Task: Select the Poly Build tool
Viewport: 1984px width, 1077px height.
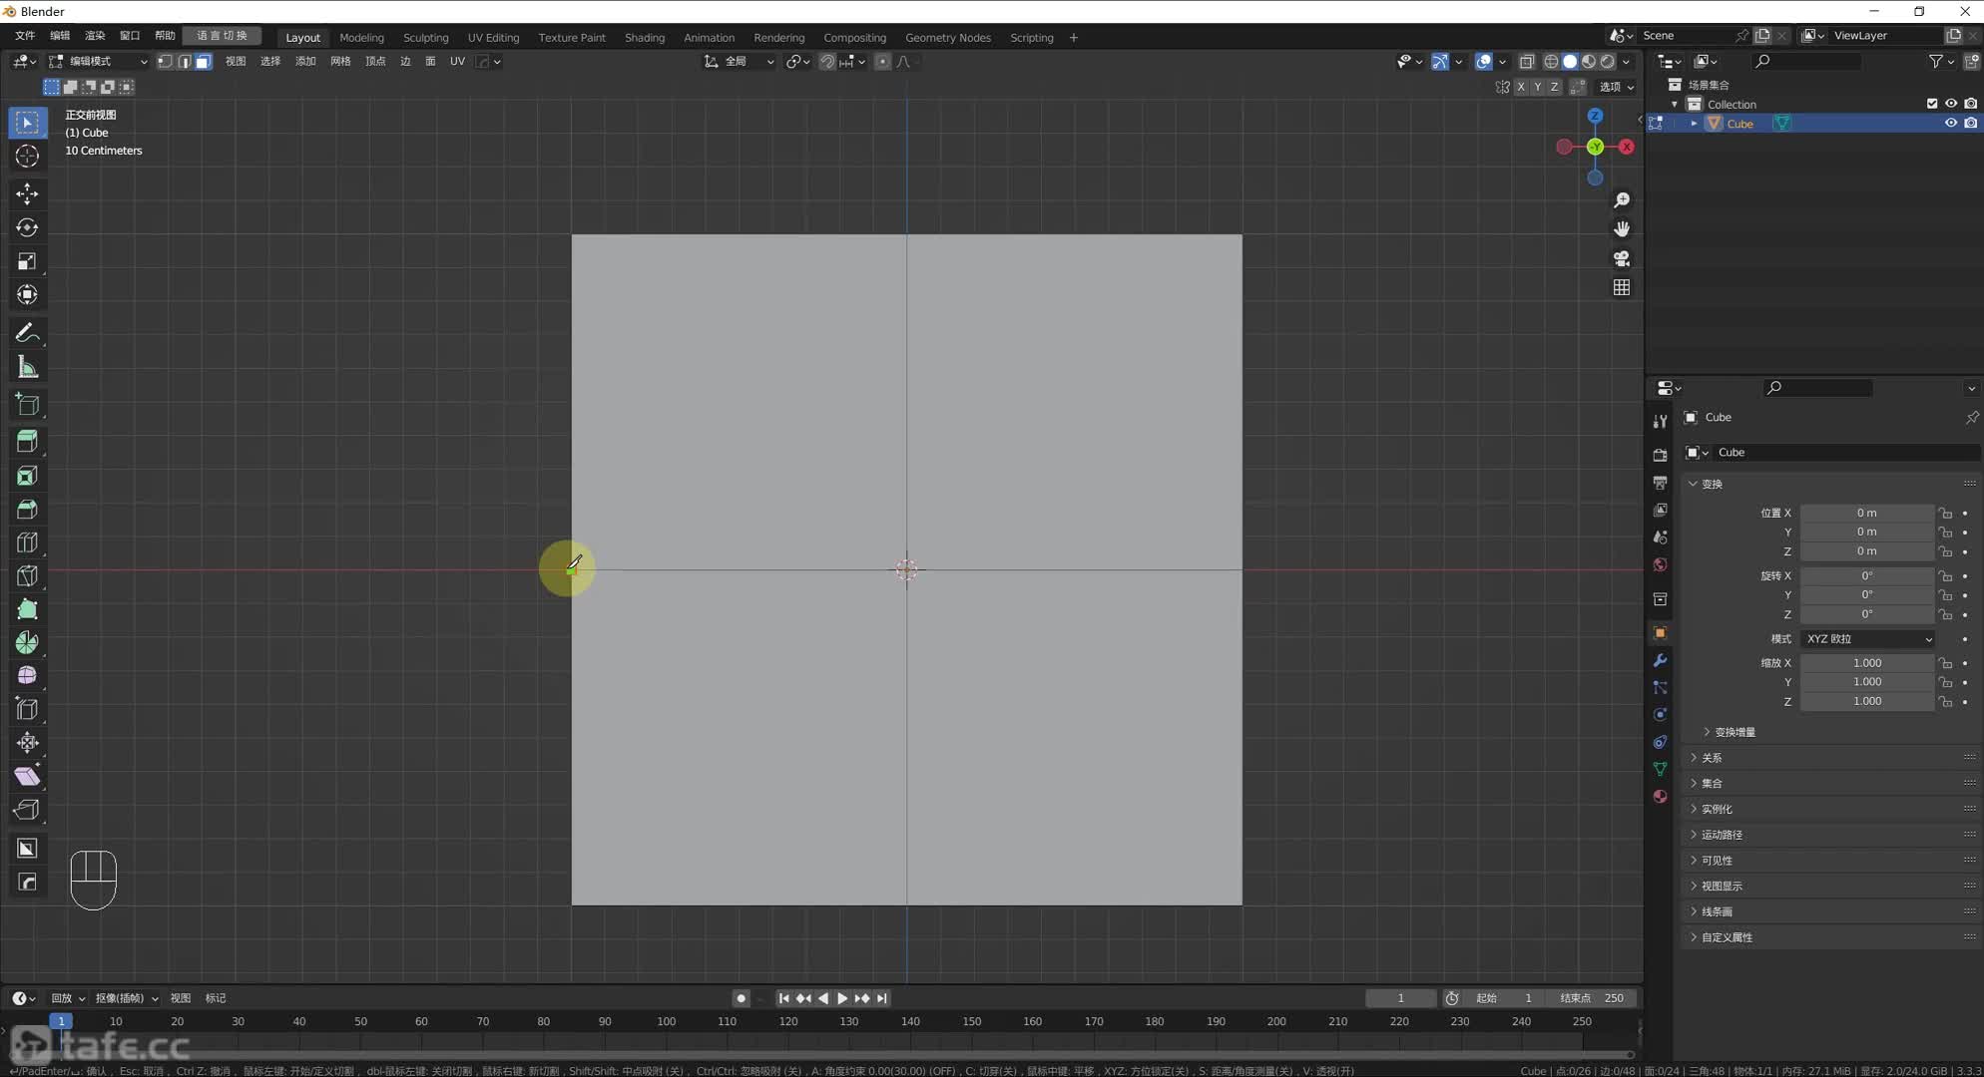Action: pyautogui.click(x=27, y=609)
